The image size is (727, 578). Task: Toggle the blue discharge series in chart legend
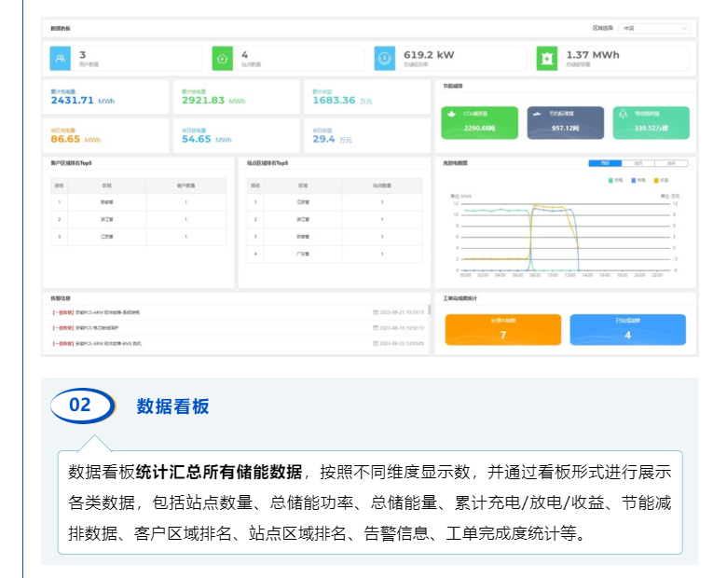(637, 179)
